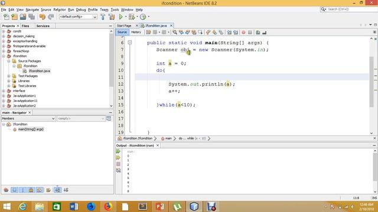This screenshot has height=212, width=378.
Task: Click the Shift Line Left editor icon
Action: coord(229,32)
